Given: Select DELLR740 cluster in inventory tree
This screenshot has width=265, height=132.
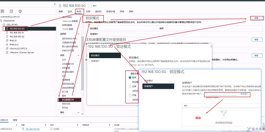Looking at the screenshot, I should coord(12,25).
